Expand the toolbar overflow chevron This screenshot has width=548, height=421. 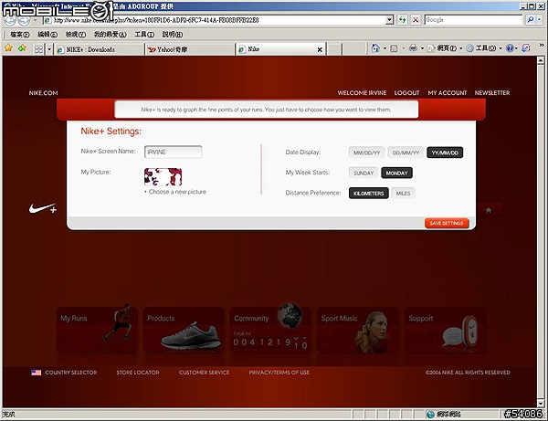[542, 45]
